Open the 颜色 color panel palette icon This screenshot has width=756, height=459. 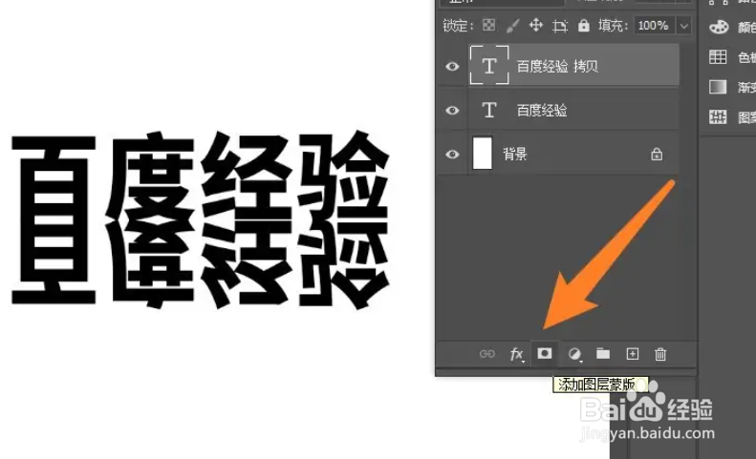pos(719,27)
